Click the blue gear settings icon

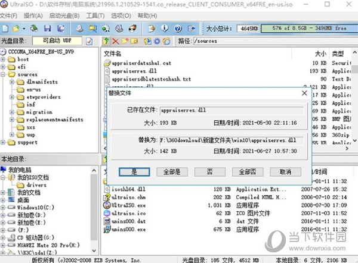[x=157, y=41]
